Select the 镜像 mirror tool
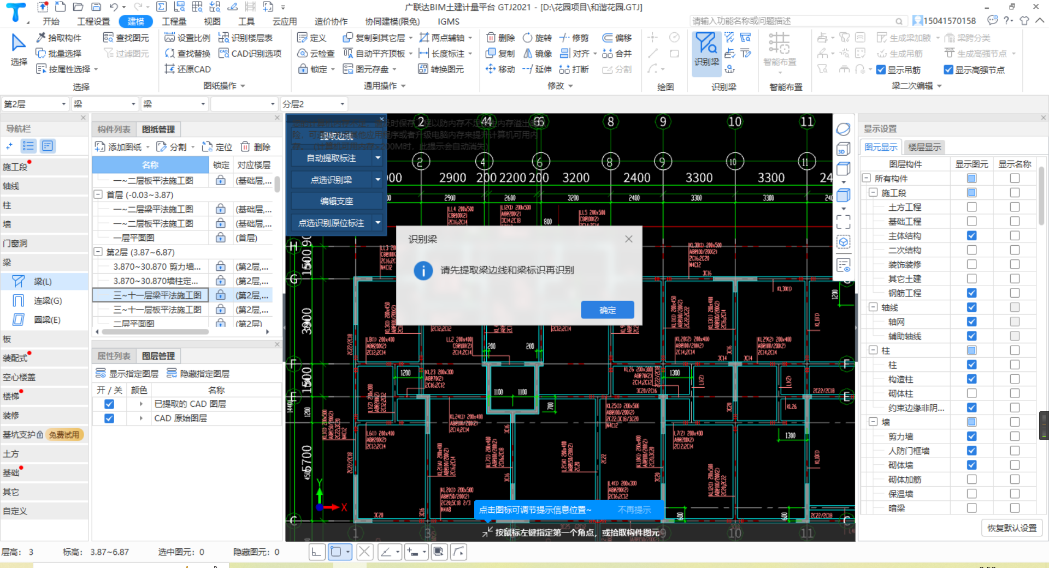The width and height of the screenshot is (1049, 568). click(x=537, y=54)
